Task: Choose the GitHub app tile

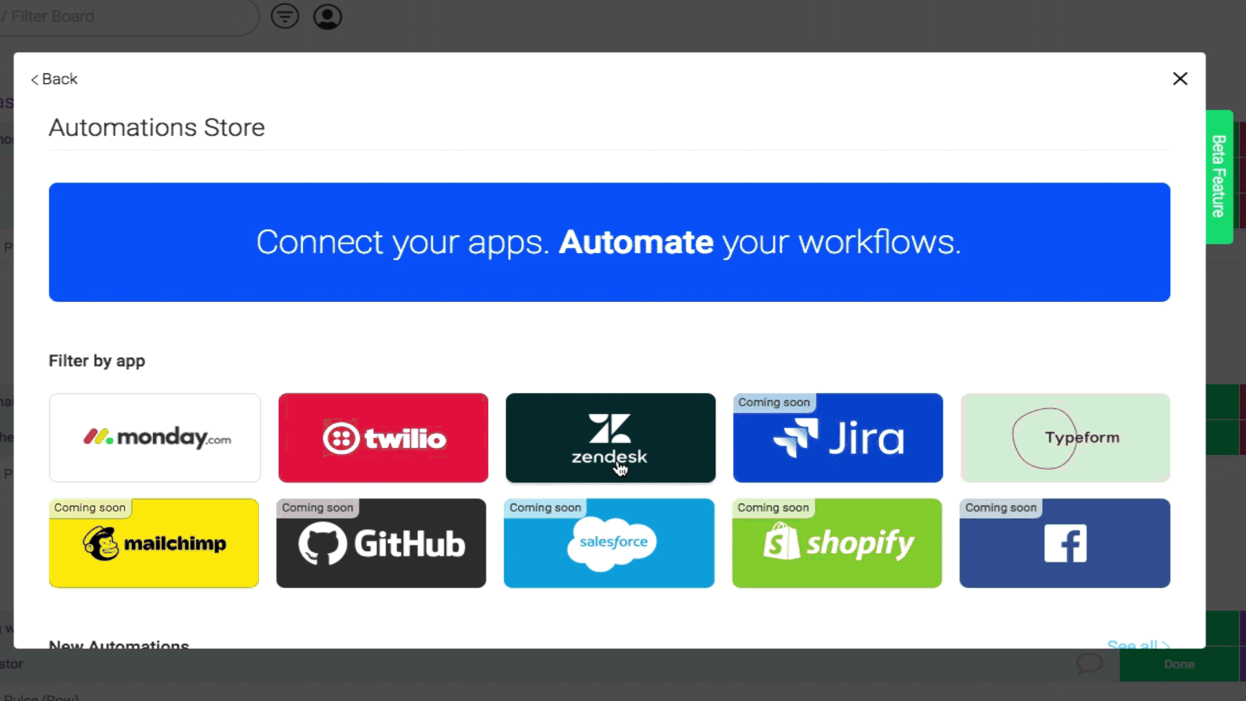Action: pyautogui.click(x=381, y=543)
